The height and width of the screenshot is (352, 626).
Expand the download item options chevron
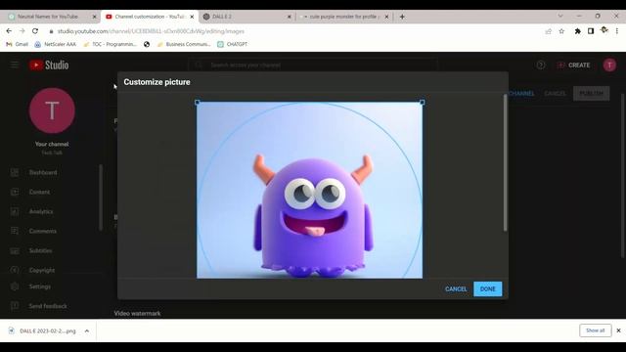click(87, 330)
